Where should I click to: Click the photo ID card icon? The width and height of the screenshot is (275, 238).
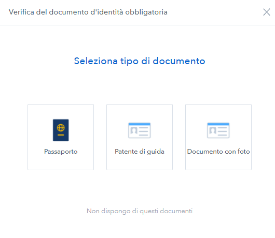[218, 130]
